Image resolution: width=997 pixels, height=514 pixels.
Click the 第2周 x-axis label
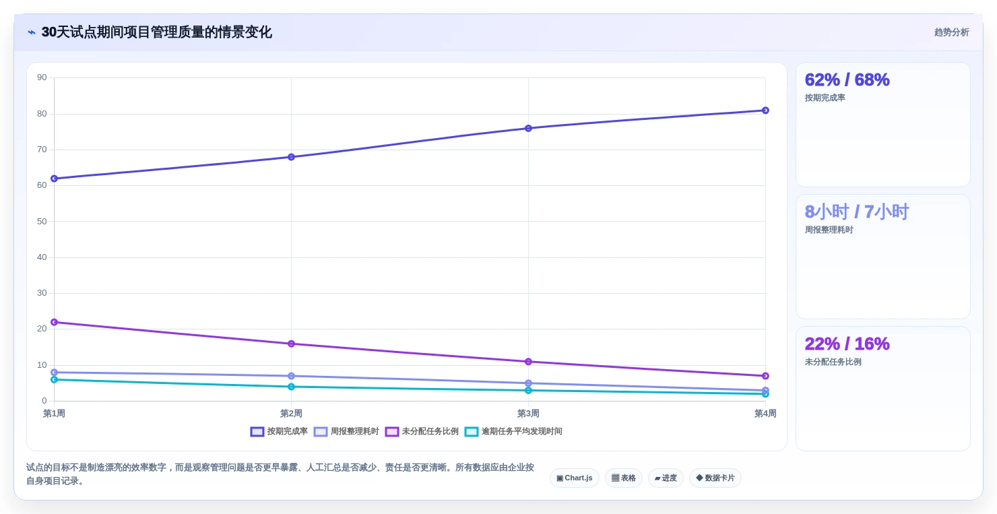[x=291, y=414]
